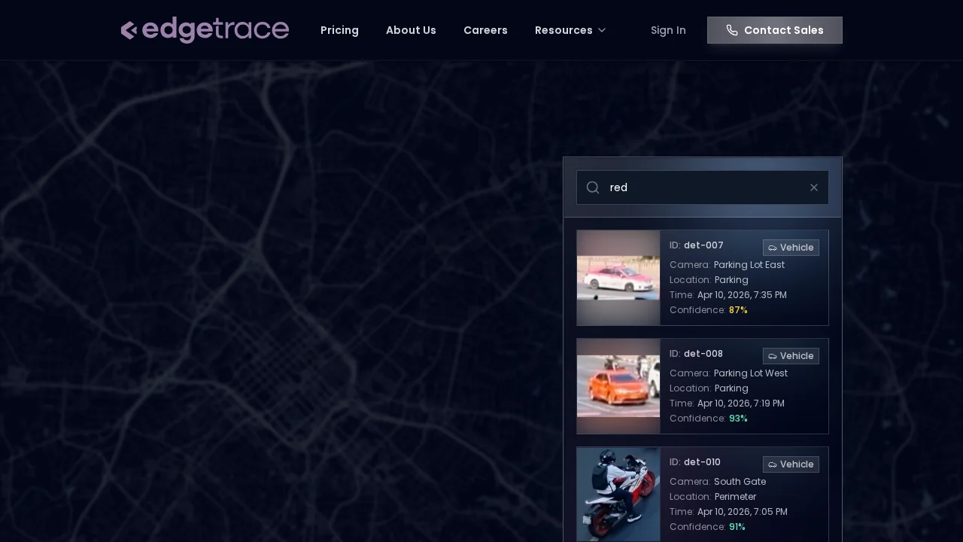This screenshot has height=542, width=963.
Task: Select the Vehicle badge on det-008
Action: 791,356
